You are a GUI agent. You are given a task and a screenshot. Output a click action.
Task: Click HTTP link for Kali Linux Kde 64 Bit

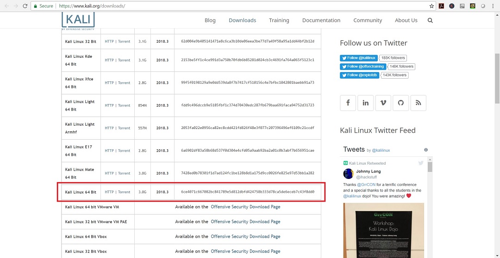pyautogui.click(x=109, y=60)
